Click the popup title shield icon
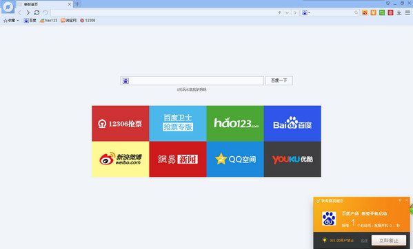Image resolution: width=413 pixels, height=249 pixels. [x=318, y=201]
